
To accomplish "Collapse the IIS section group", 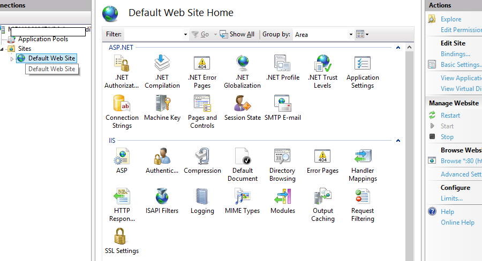I will (398, 141).
